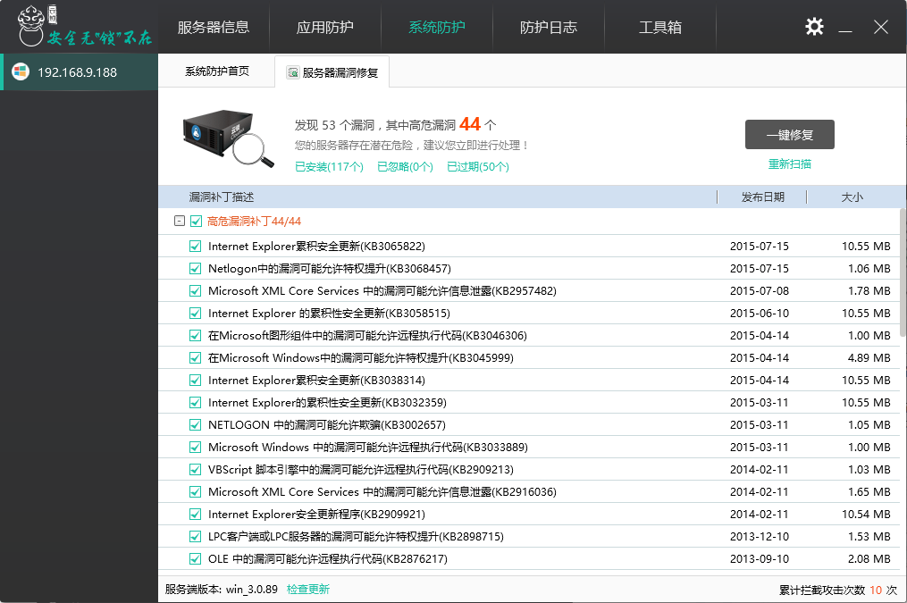The width and height of the screenshot is (907, 603).
Task: Sort by 大小 column header
Action: tap(852, 197)
